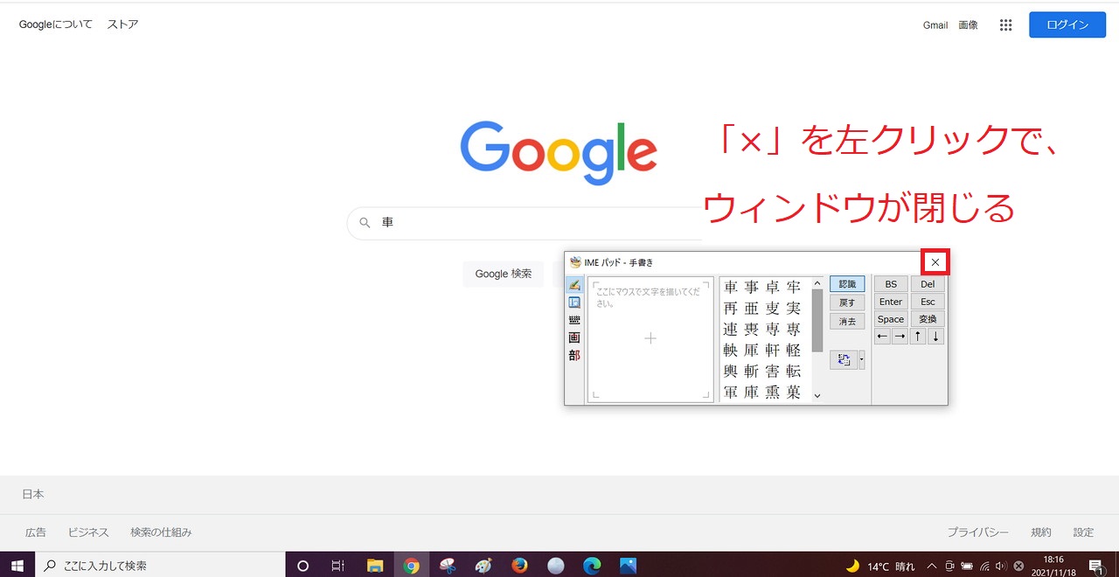Open File Explorer from the taskbar
The height and width of the screenshot is (577, 1119).
click(375, 566)
